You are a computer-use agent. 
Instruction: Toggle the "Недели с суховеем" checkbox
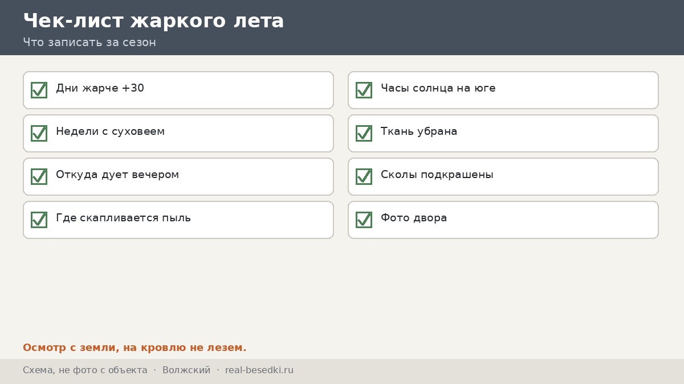click(x=39, y=133)
